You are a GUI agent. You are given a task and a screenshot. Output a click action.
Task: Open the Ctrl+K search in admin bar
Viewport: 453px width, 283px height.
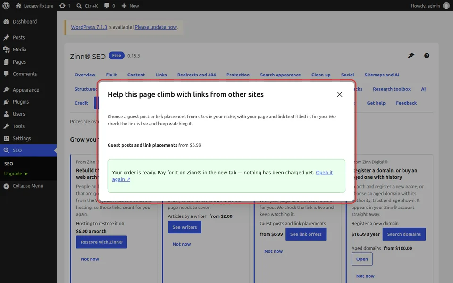tap(87, 6)
